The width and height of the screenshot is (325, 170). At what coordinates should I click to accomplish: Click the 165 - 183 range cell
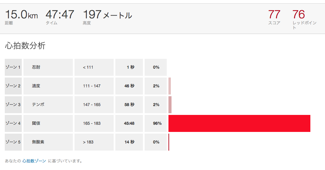(x=94, y=123)
